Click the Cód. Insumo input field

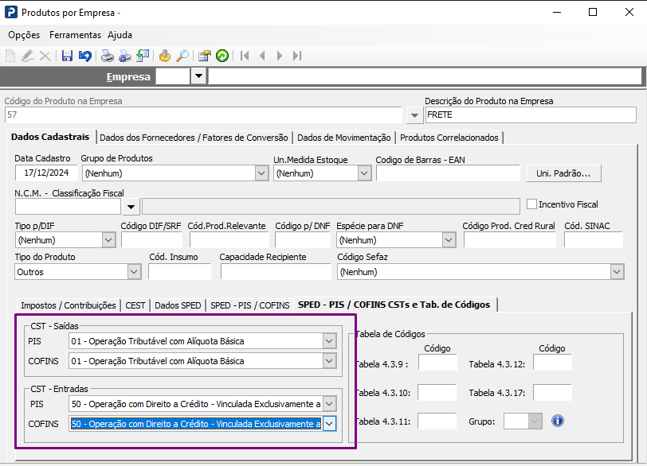pyautogui.click(x=180, y=272)
